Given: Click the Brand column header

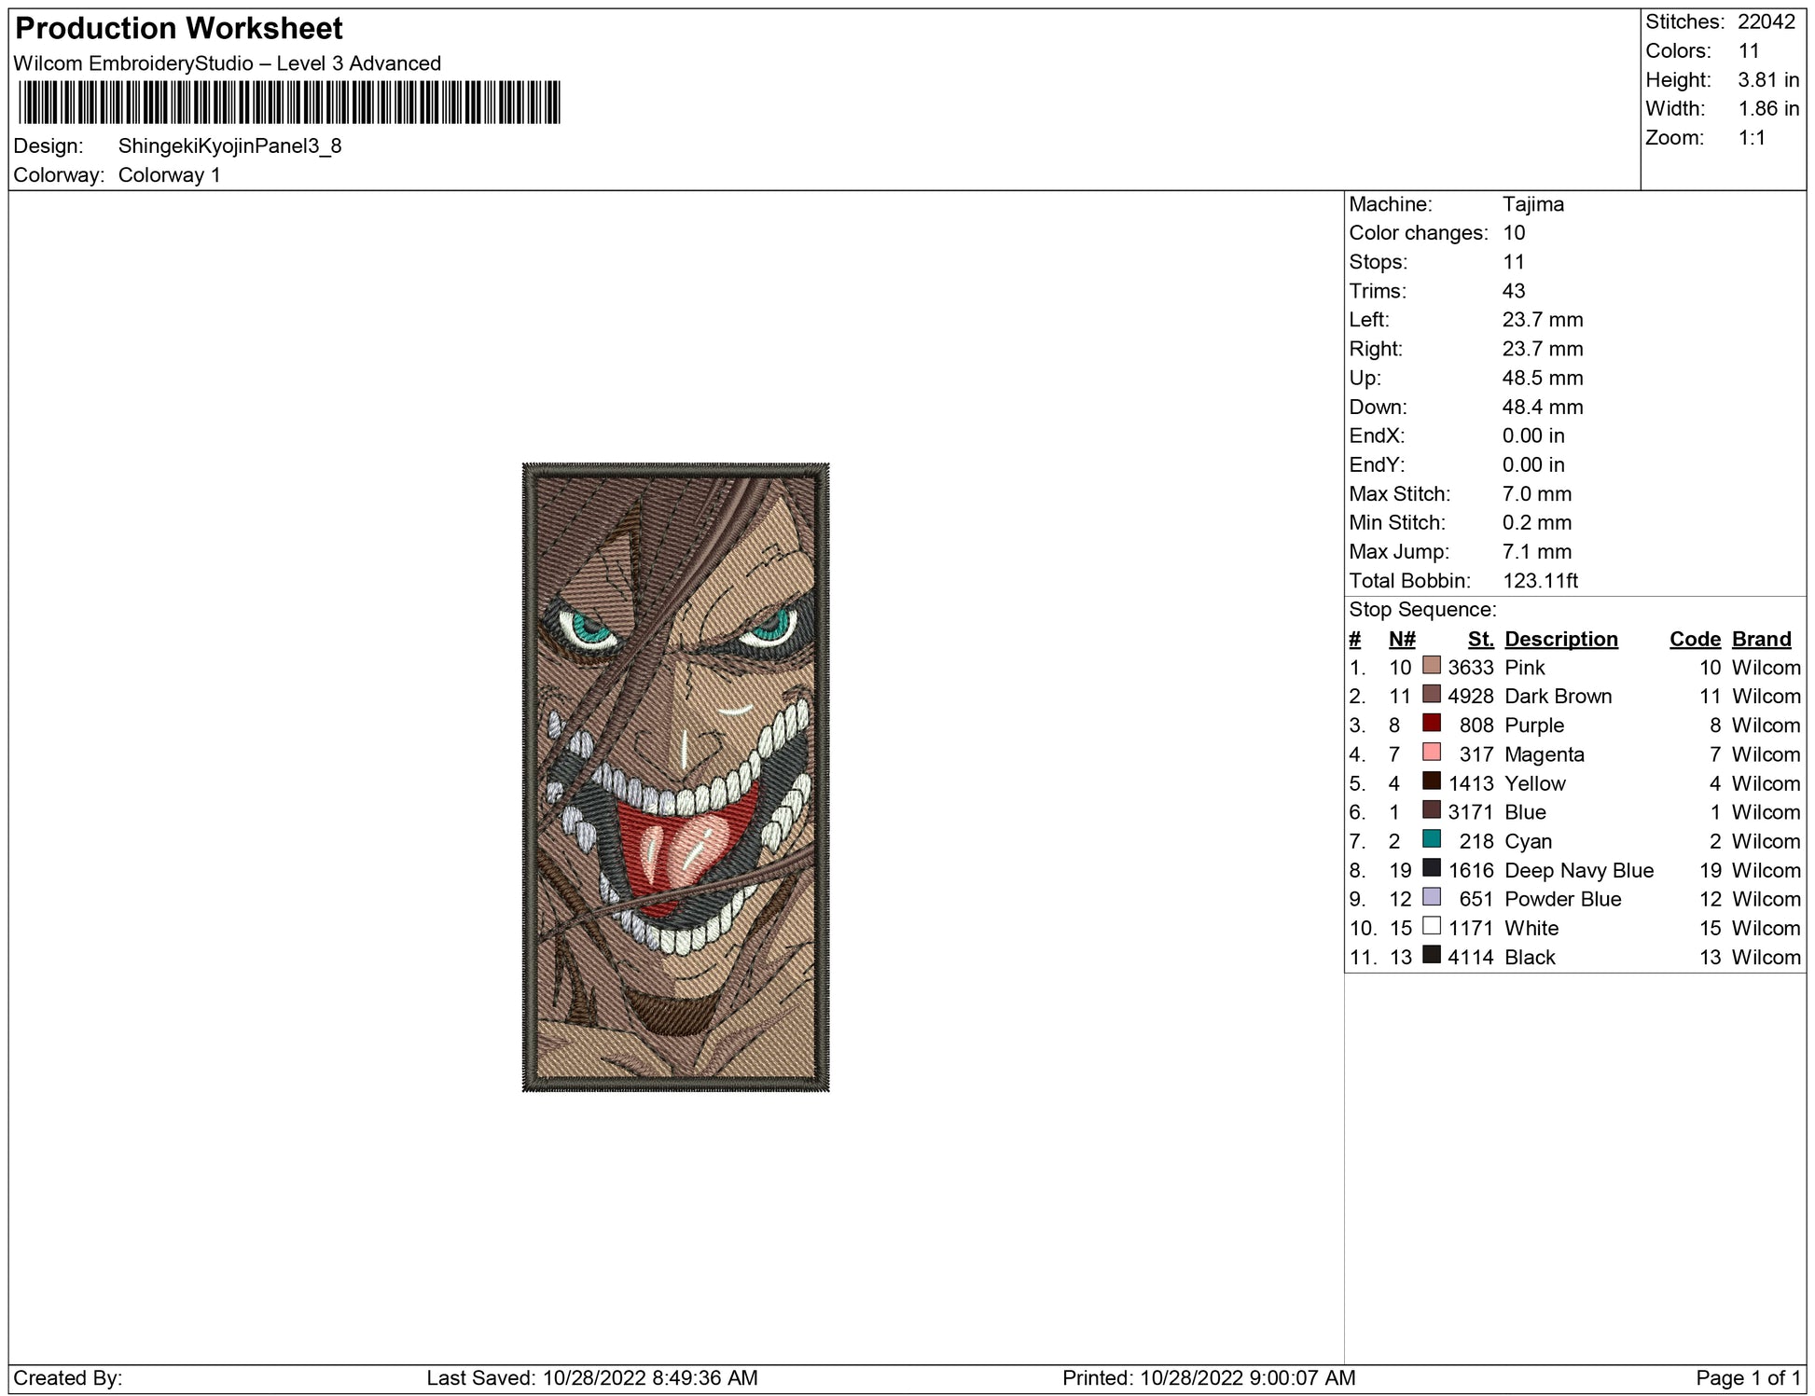Looking at the screenshot, I should click(1761, 639).
